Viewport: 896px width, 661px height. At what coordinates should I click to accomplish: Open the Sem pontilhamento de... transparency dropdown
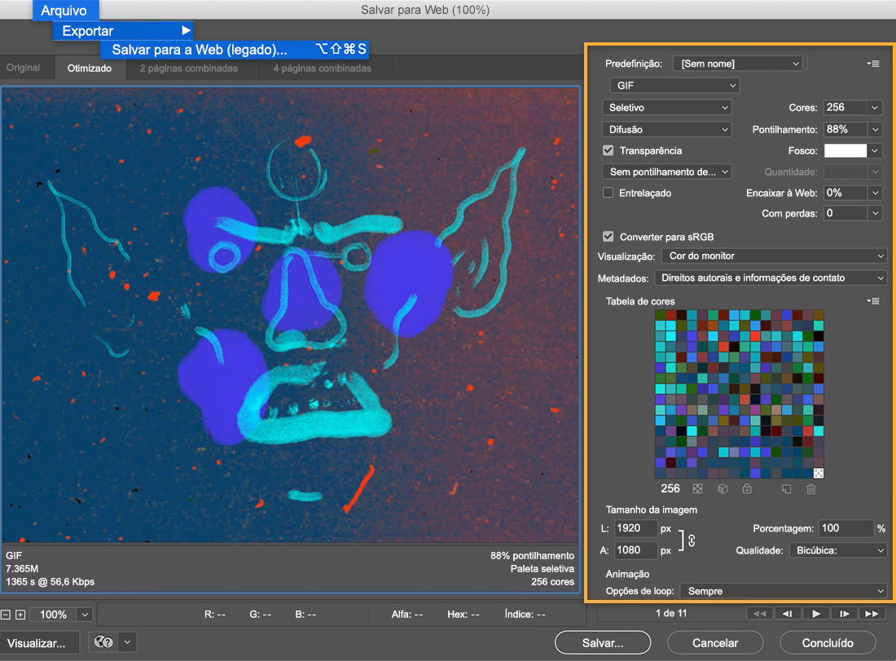point(667,172)
